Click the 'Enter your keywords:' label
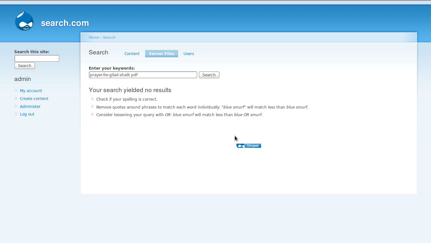Screen dimensions: 431x243 pos(112,68)
